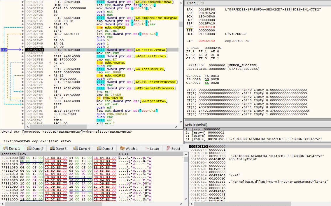Select EDI register value 01FF0000
331x206 pixels.
tap(207, 34)
